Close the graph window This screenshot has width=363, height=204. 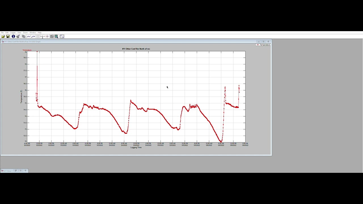(x=268, y=42)
